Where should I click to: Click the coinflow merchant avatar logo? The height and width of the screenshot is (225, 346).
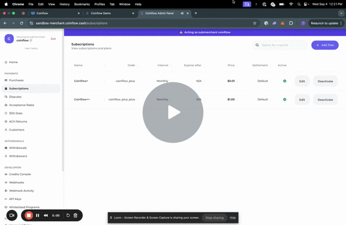tap(9, 39)
